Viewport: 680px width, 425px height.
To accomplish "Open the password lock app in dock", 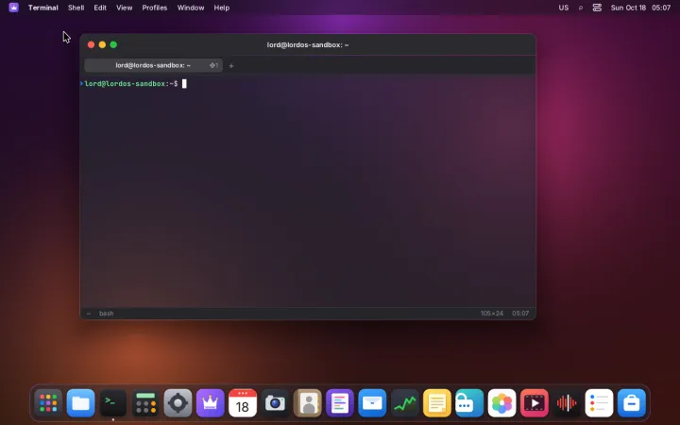I will pos(469,403).
